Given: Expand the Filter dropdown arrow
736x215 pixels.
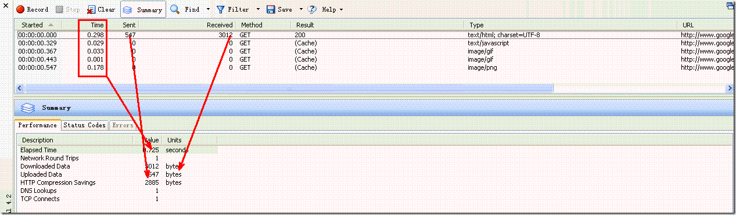Looking at the screenshot, I should pyautogui.click(x=258, y=10).
